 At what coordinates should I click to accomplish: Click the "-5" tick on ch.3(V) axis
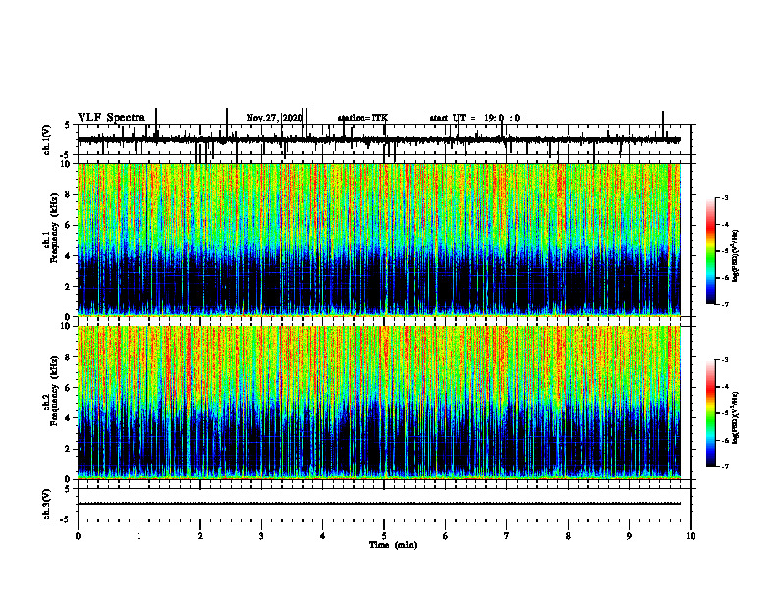point(66,519)
